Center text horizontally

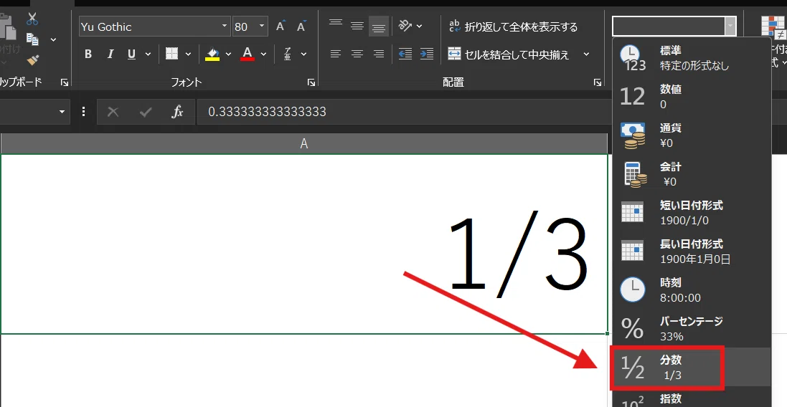(357, 54)
